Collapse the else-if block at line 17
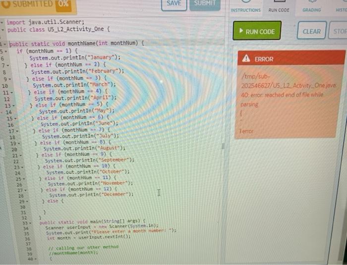347x265 pixels. click(17, 131)
